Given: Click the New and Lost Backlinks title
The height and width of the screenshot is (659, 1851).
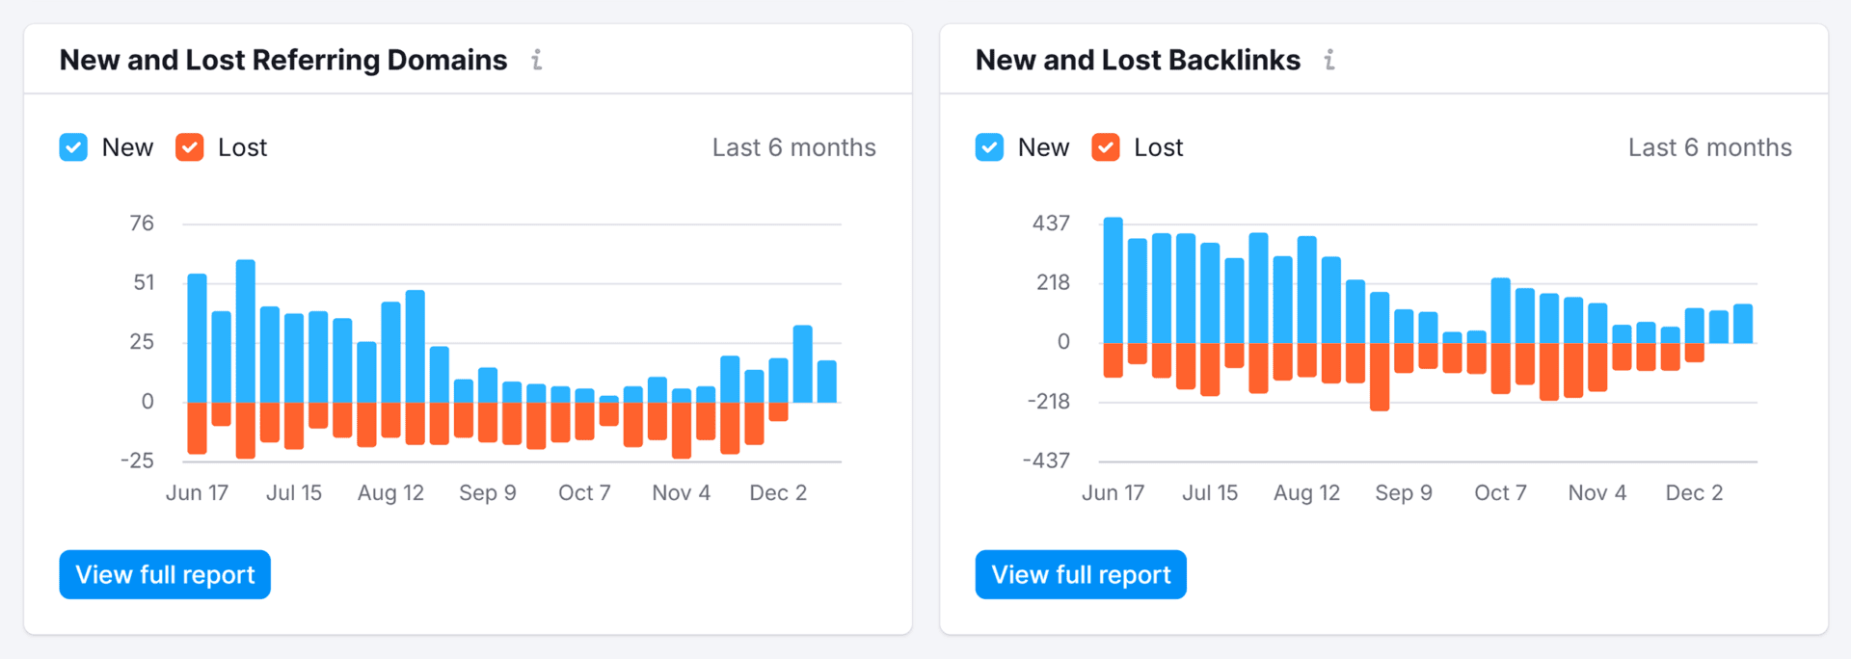Looking at the screenshot, I should coord(1138,60).
